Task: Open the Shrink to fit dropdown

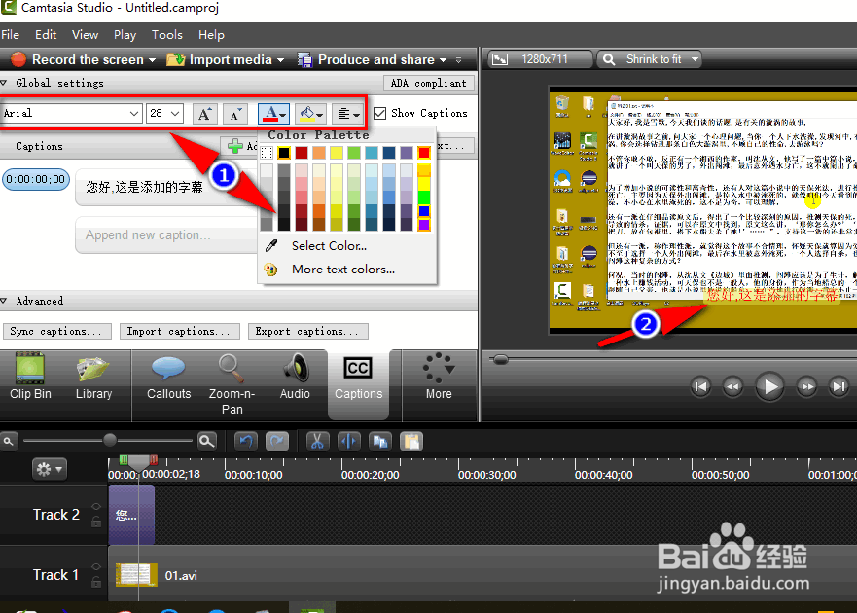Action: point(649,59)
